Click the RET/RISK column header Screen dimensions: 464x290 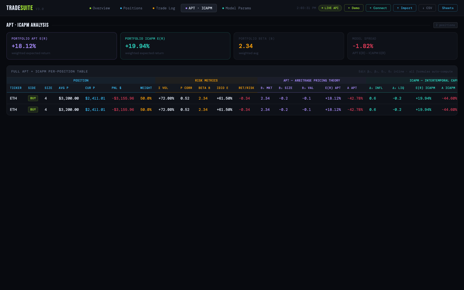point(247,88)
